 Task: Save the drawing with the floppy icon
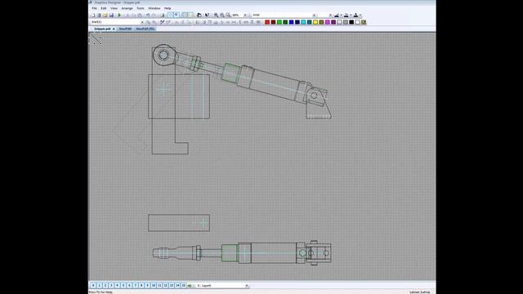(111, 15)
